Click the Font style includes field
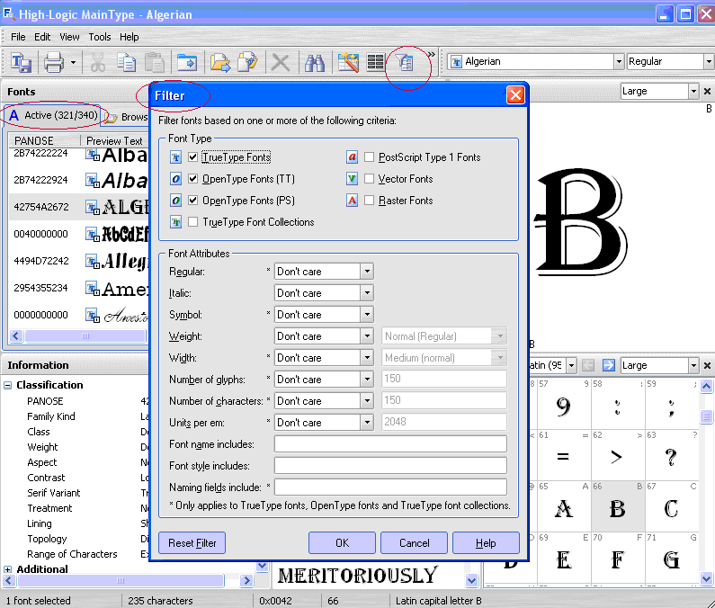 390,466
